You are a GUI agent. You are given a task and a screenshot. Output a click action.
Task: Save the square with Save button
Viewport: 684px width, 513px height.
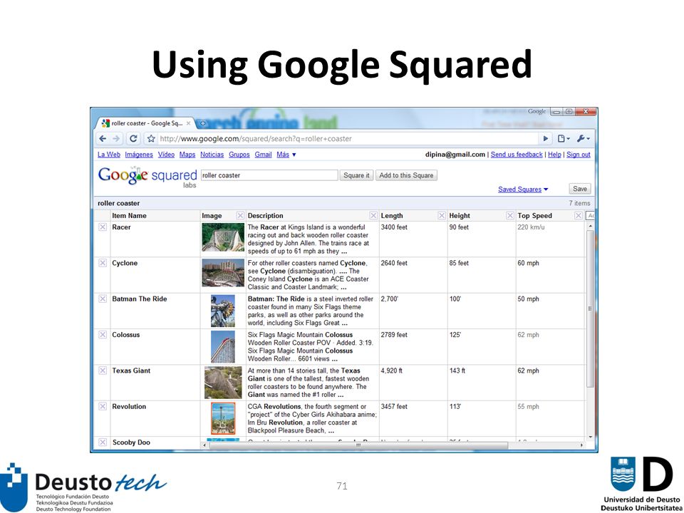[x=580, y=189]
